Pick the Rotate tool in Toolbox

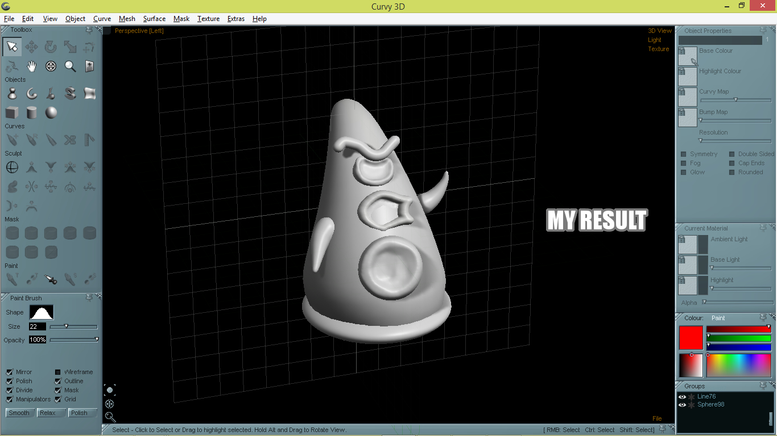pyautogui.click(x=51, y=47)
